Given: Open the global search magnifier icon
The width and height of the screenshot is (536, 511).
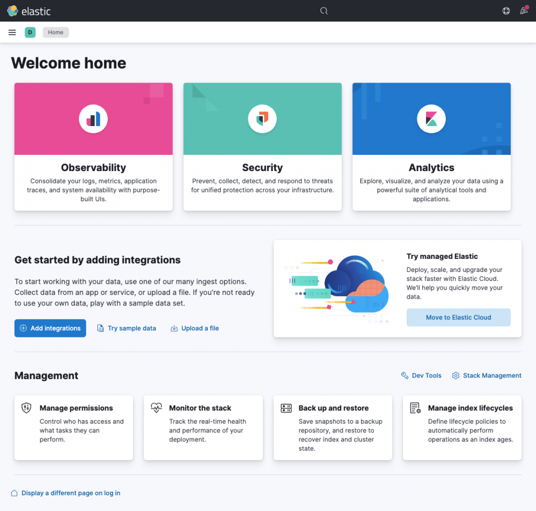Looking at the screenshot, I should [323, 11].
